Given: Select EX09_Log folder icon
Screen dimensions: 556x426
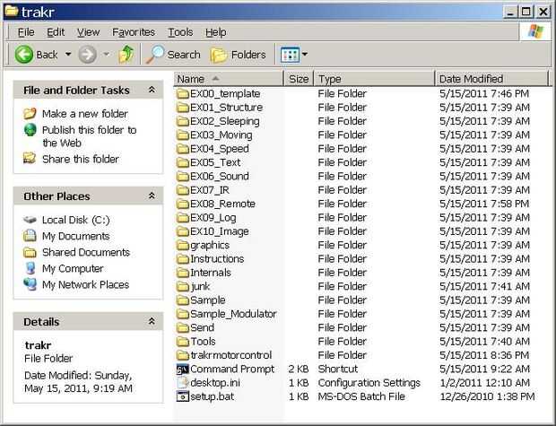Looking at the screenshot, I should pyautogui.click(x=183, y=218).
